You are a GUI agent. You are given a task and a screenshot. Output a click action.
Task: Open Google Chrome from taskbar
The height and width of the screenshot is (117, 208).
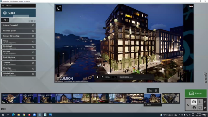(x=24, y=115)
